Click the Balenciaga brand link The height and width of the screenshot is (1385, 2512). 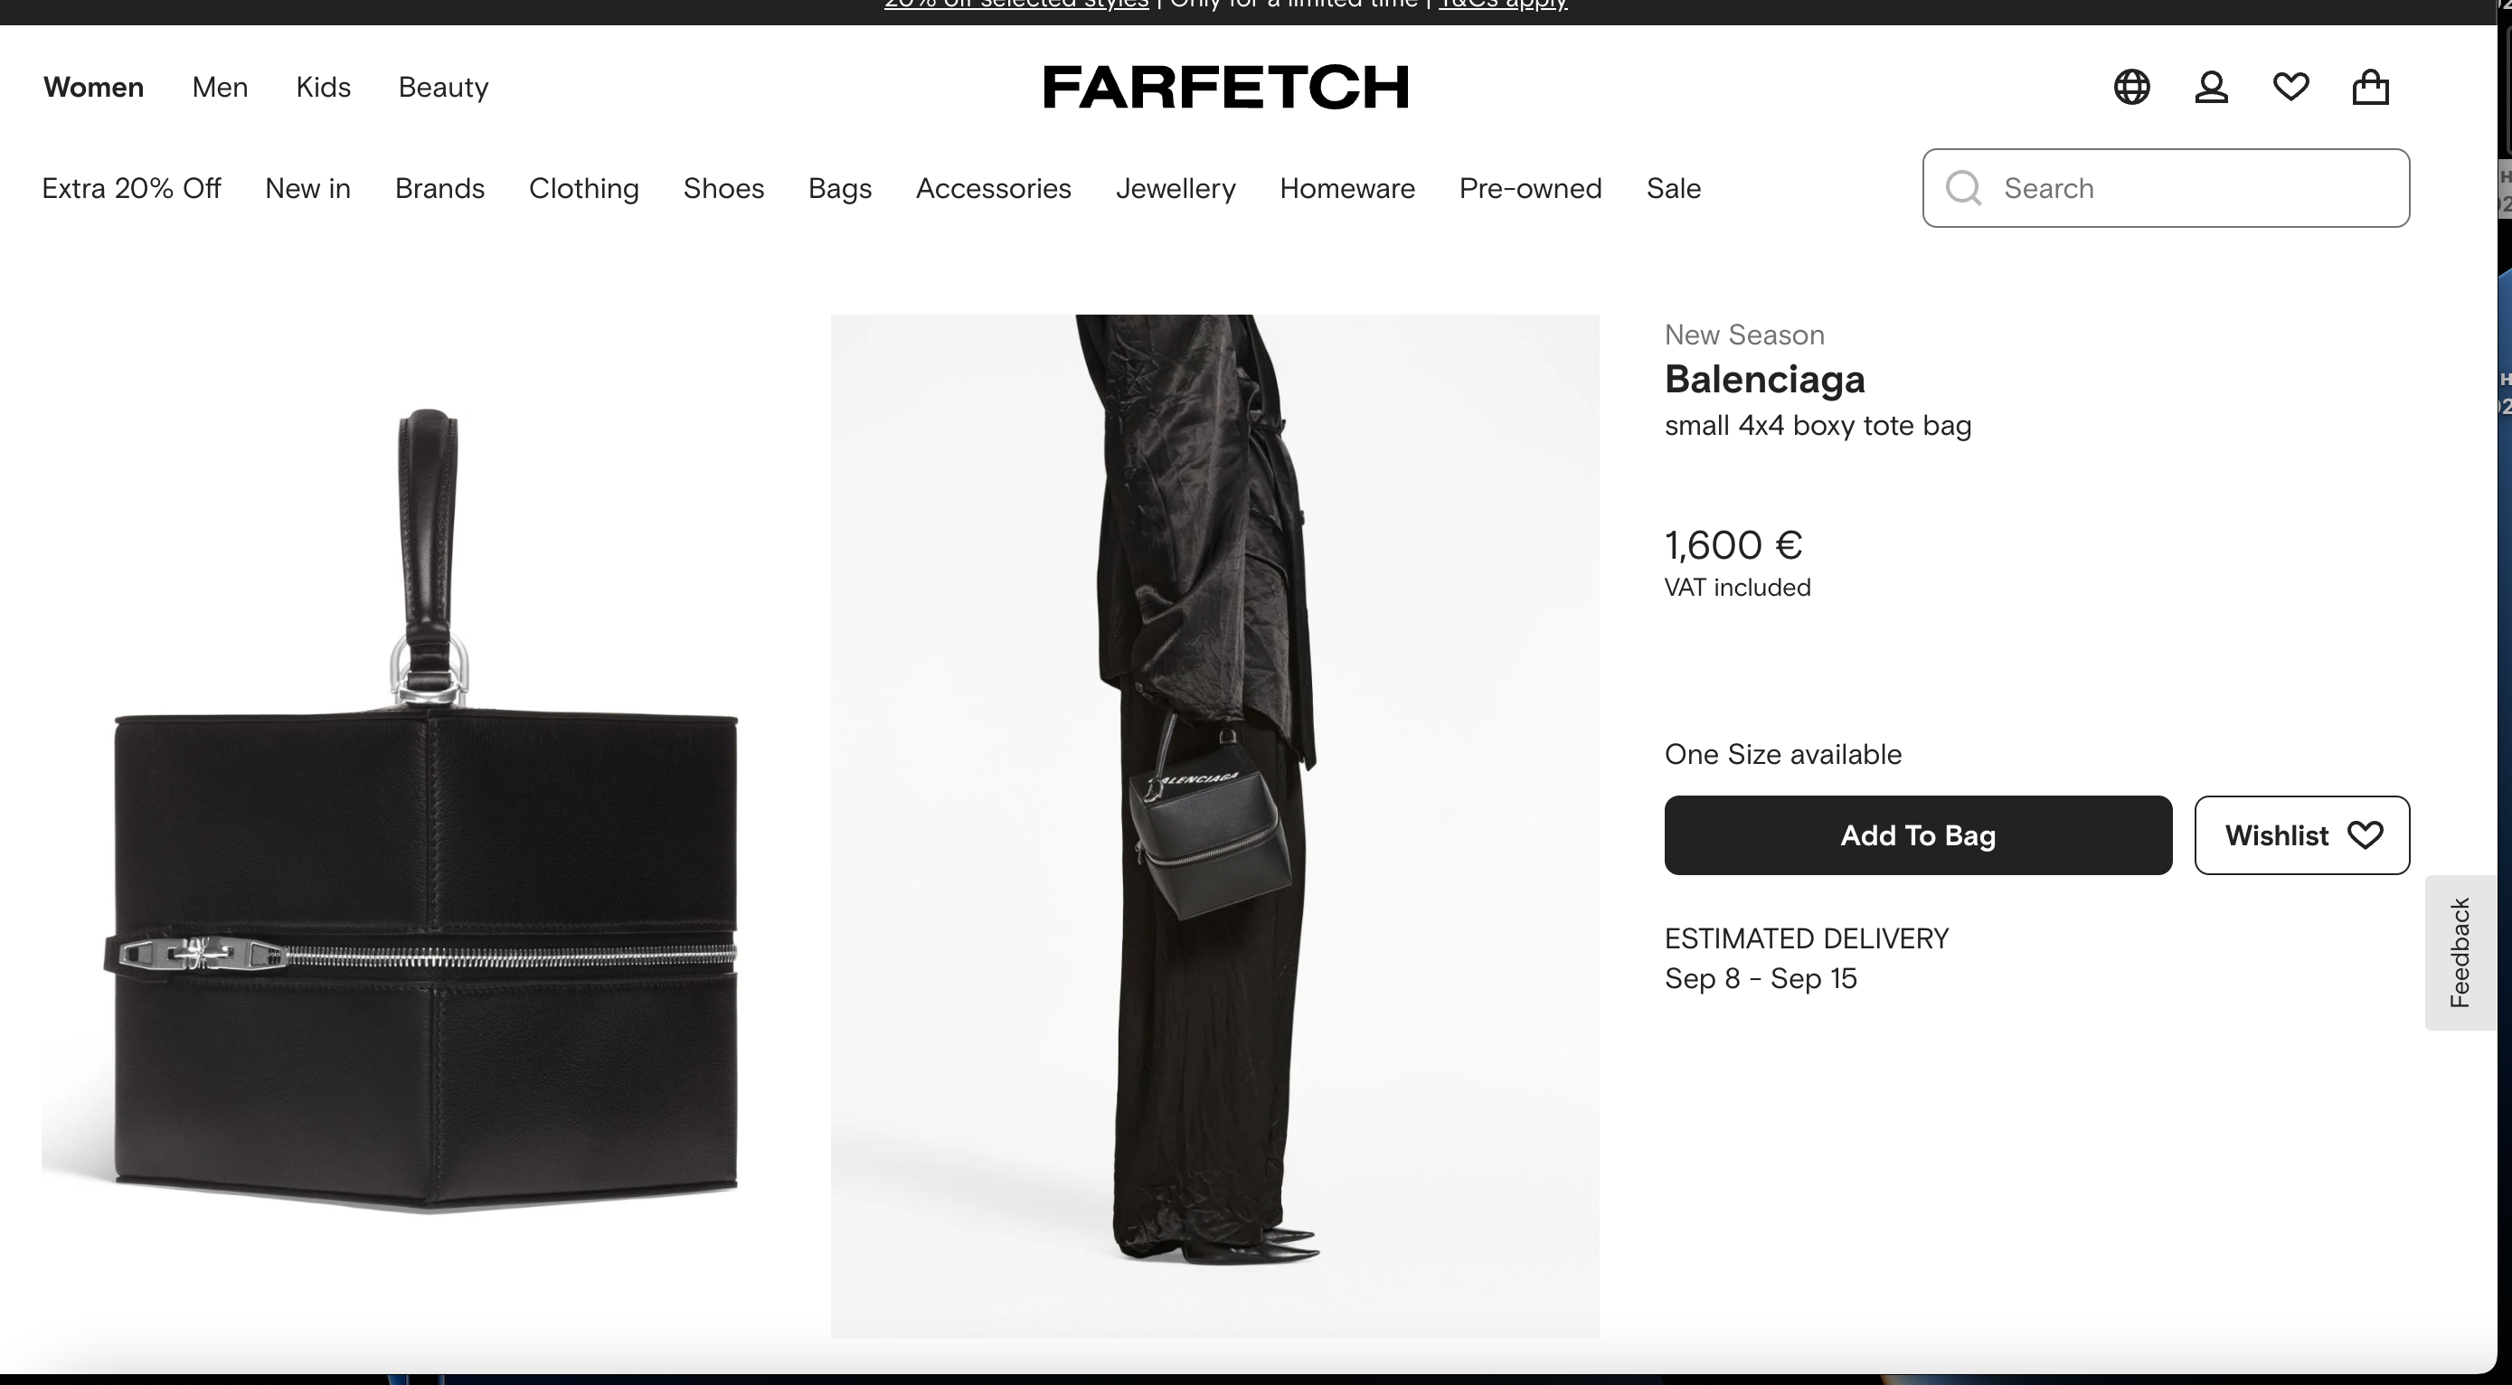1764,379
